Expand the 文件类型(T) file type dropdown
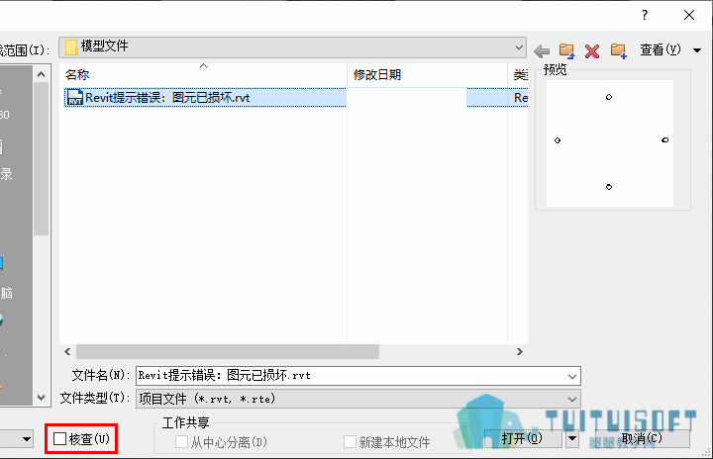 572,400
